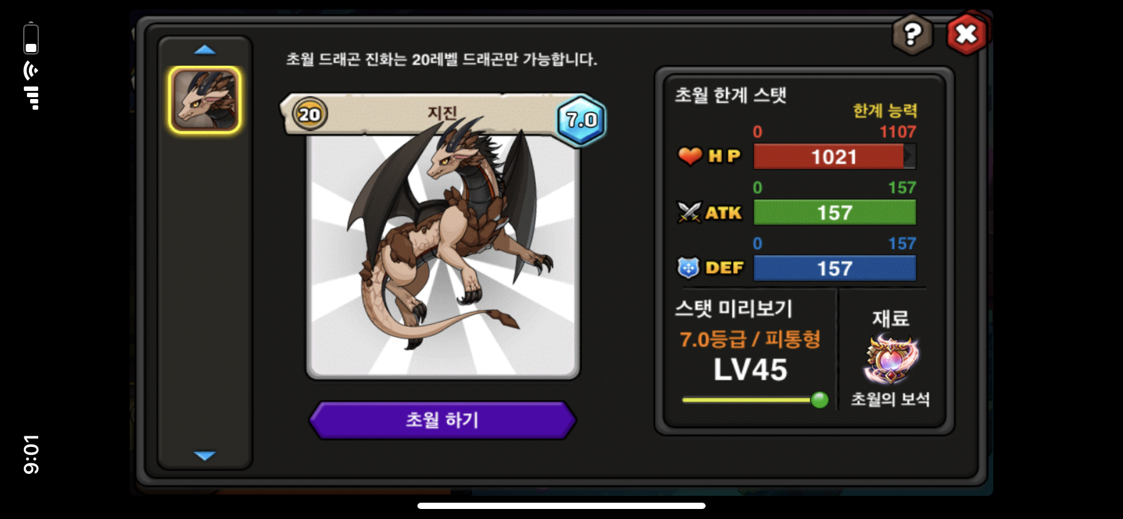
Task: Click the red HP bar showing 1021
Action: click(834, 156)
